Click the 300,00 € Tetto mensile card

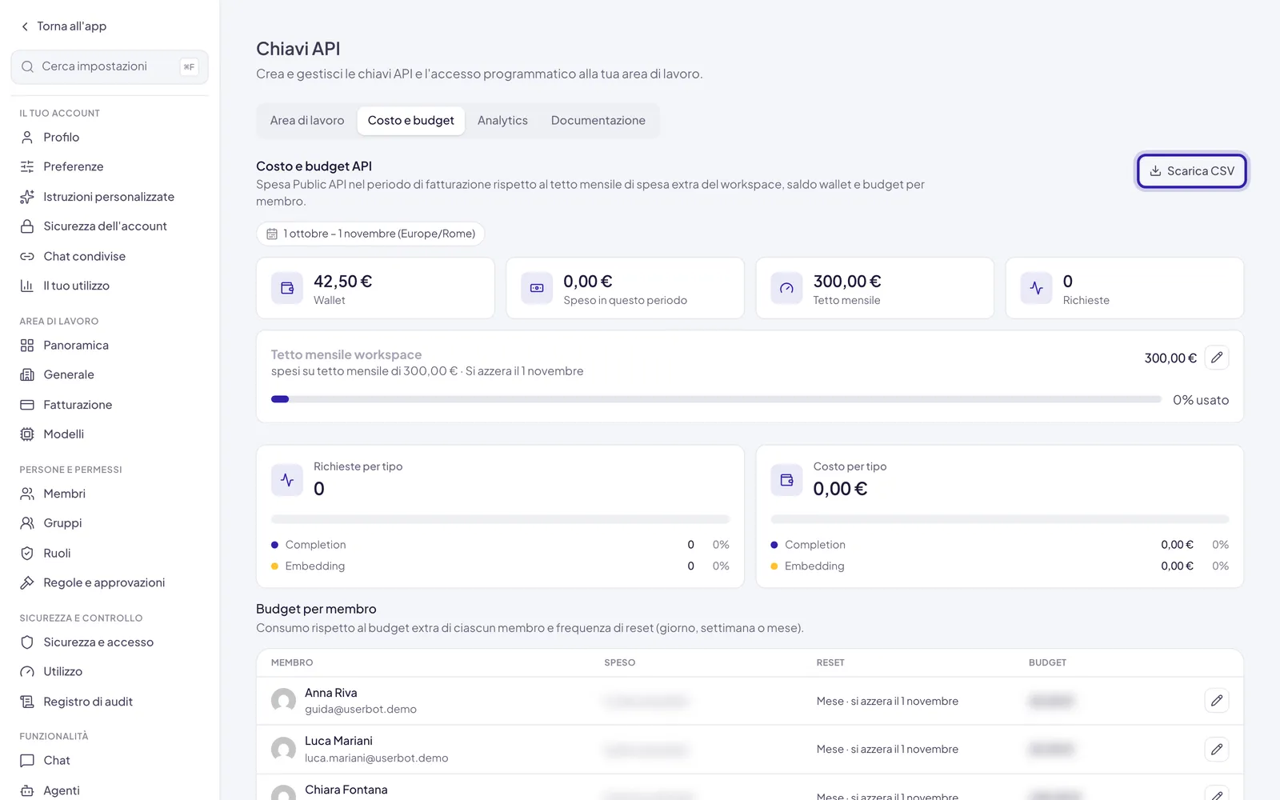click(874, 288)
